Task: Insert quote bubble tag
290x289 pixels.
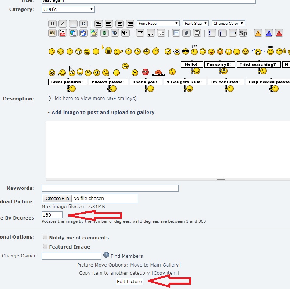Action: click(x=197, y=33)
